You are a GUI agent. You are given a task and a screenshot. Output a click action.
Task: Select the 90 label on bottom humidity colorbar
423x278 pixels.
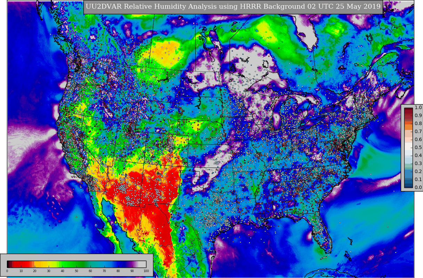coord(132,271)
